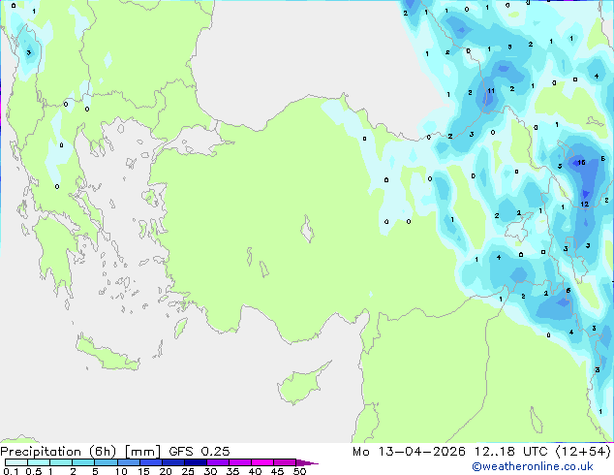Viewport: 614px width, 475px height.
Task: Click the 30–35 mm purple legend box
Action: click(218, 462)
